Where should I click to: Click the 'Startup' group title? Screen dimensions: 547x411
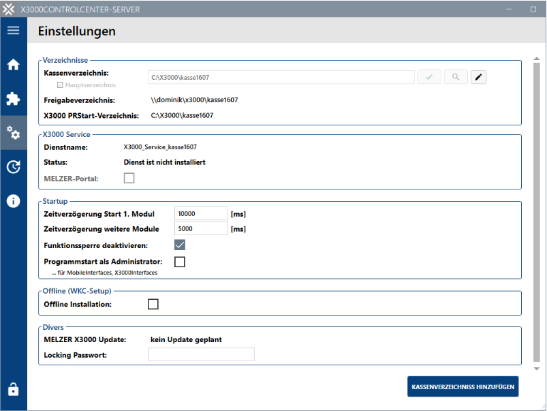coord(55,201)
